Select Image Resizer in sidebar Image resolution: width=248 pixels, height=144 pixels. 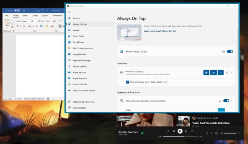(x=90, y=54)
